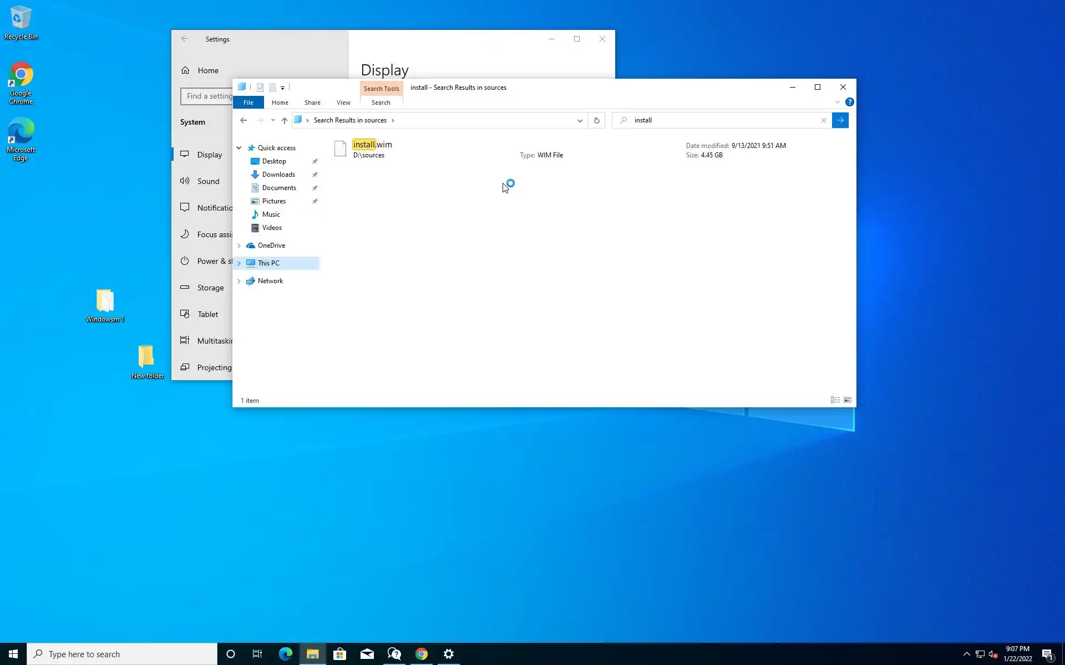The width and height of the screenshot is (1065, 665).
Task: Go up one folder level
Action: pos(284,120)
